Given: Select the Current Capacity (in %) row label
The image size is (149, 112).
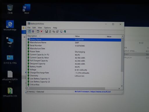Looking at the screenshot, I should click(40, 55).
